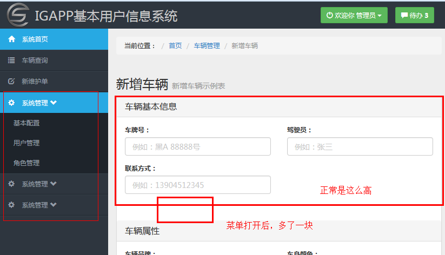Viewport: 445px width, 255px height.
Task: Click the gear icon on highlighted 系统管理
Action: 11,103
